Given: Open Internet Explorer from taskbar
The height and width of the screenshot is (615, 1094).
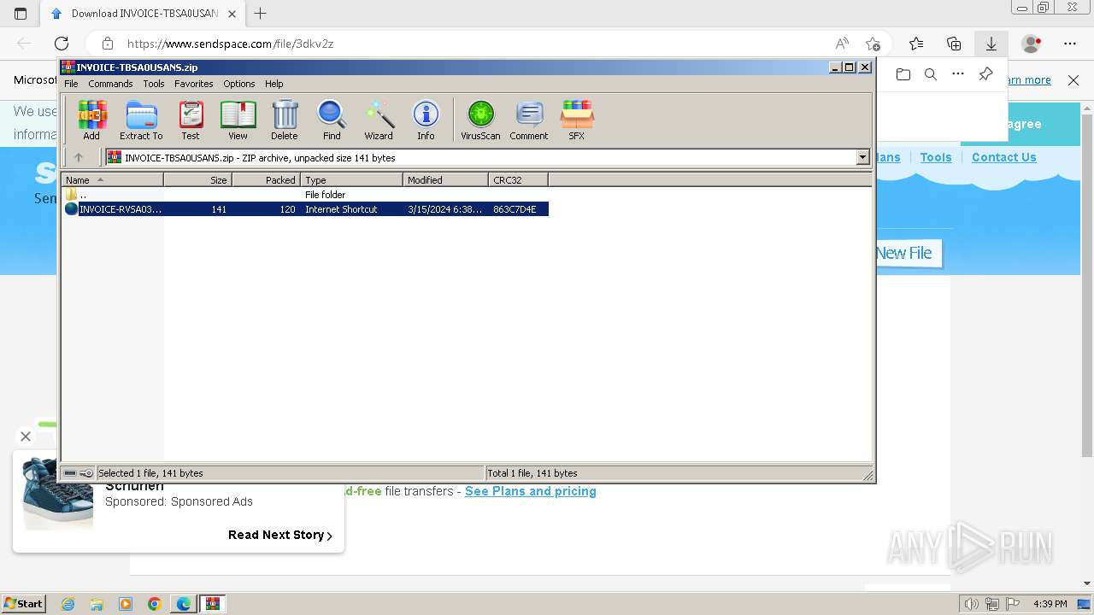Looking at the screenshot, I should pyautogui.click(x=68, y=604).
